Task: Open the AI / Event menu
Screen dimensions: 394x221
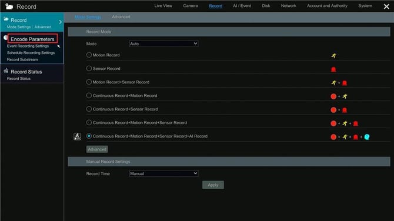Action: (x=242, y=6)
